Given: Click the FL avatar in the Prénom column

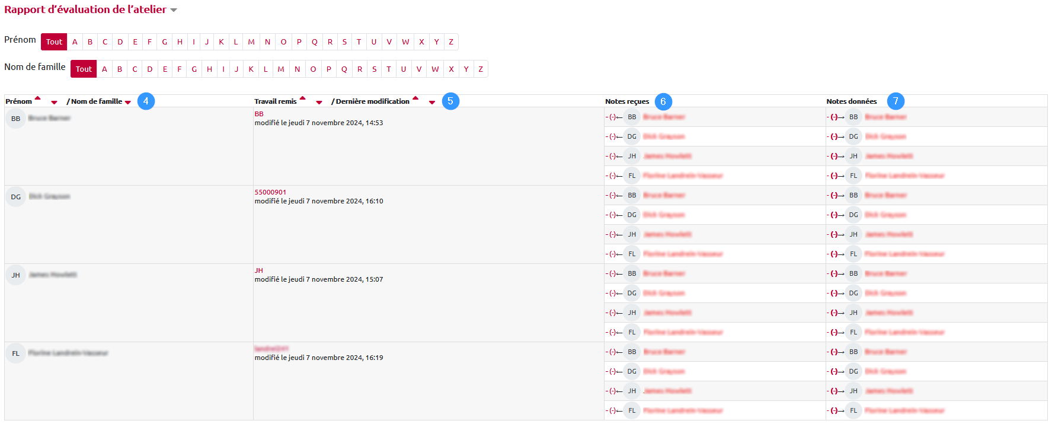Looking at the screenshot, I should 16,353.
